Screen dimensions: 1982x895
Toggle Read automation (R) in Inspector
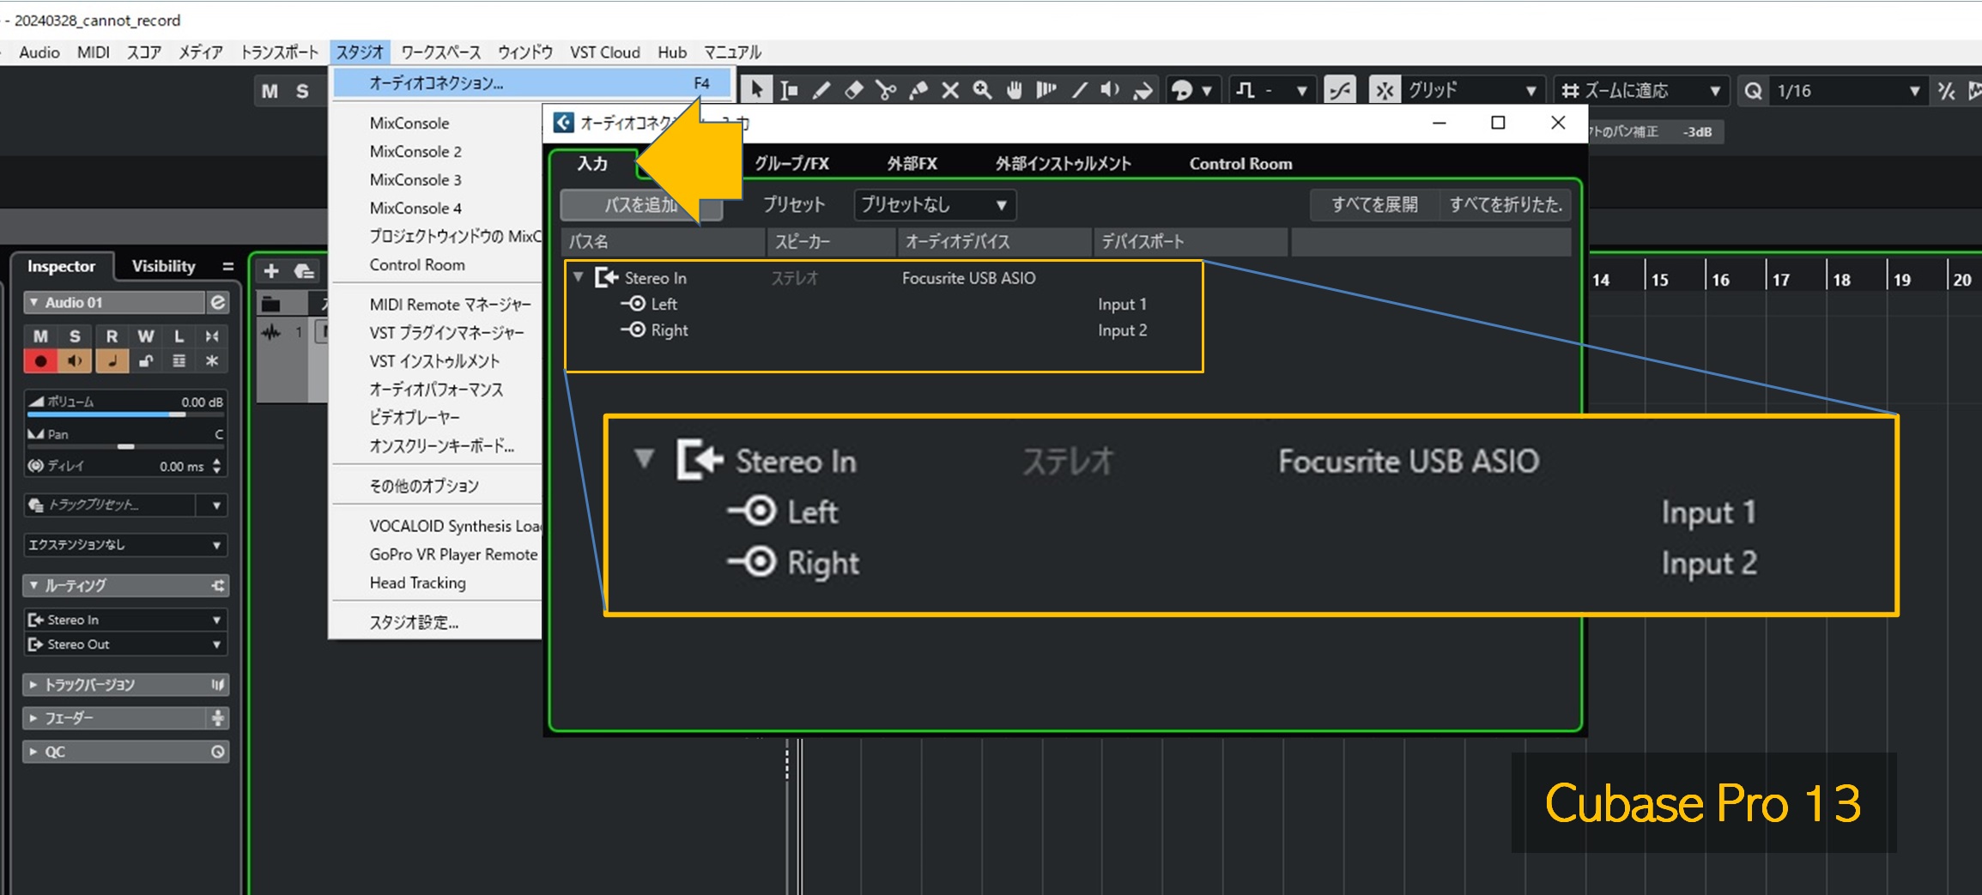[112, 336]
